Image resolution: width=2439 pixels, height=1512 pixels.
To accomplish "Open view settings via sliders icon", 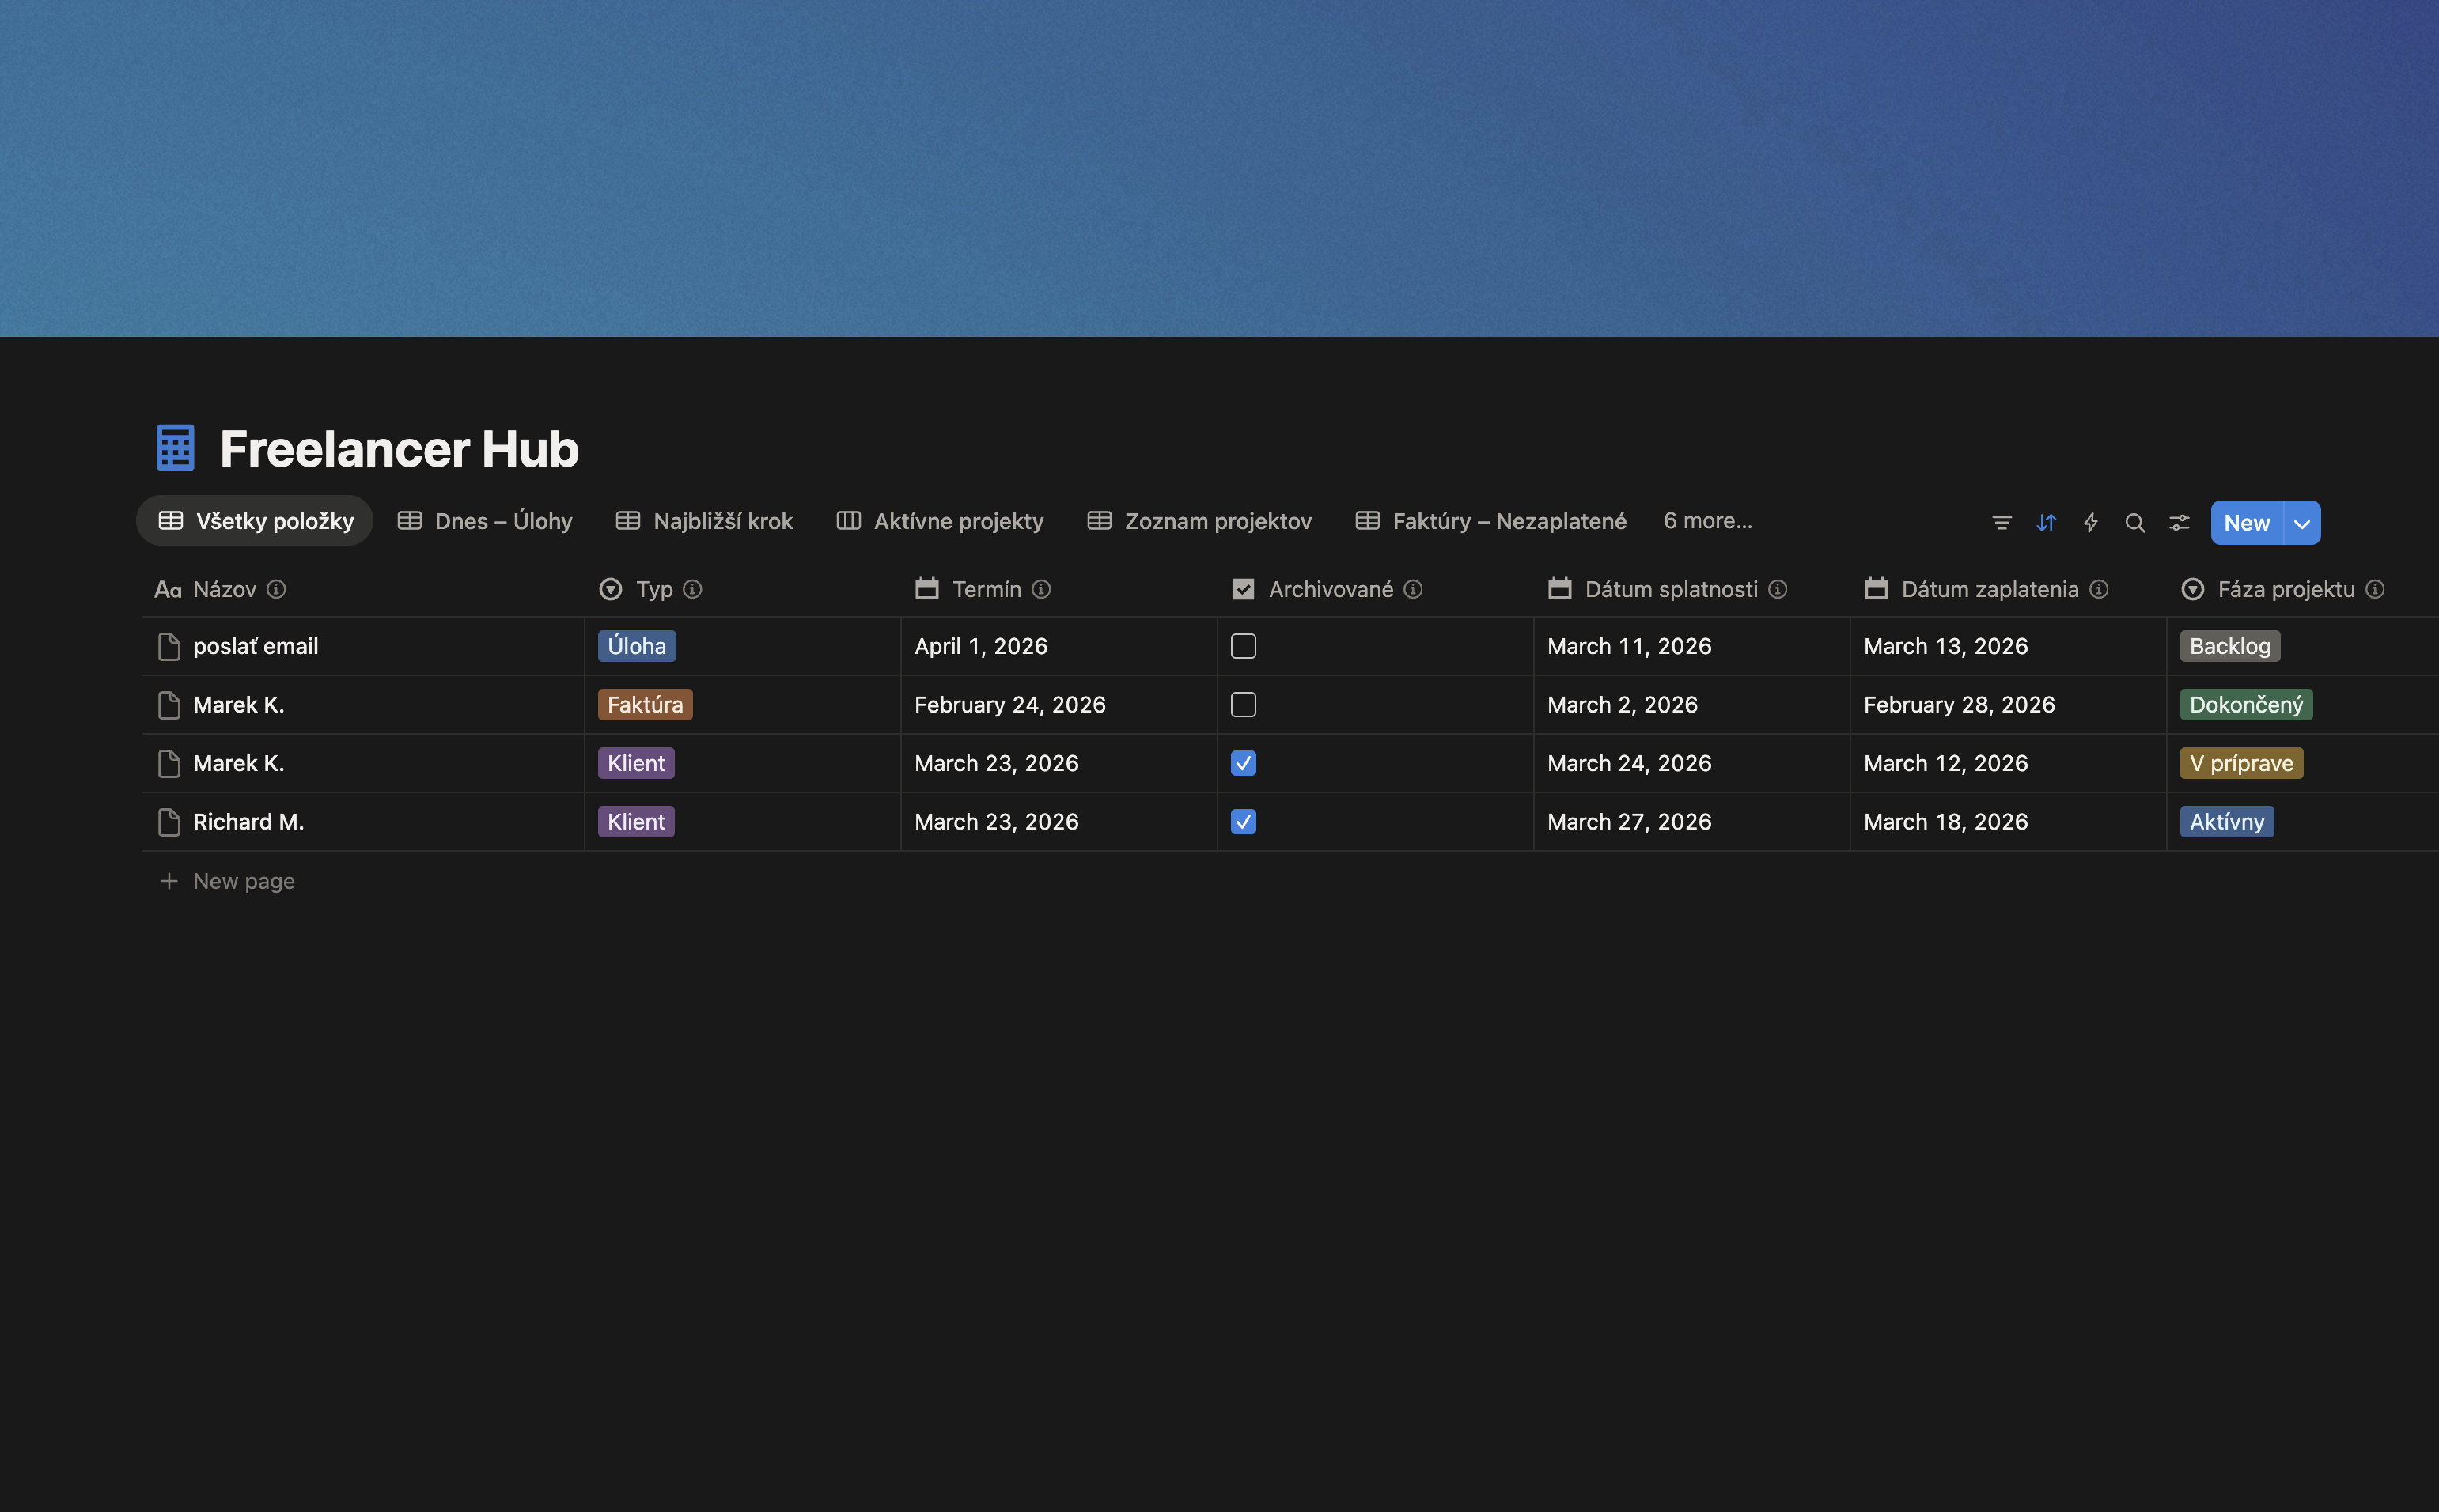I will (x=2179, y=522).
